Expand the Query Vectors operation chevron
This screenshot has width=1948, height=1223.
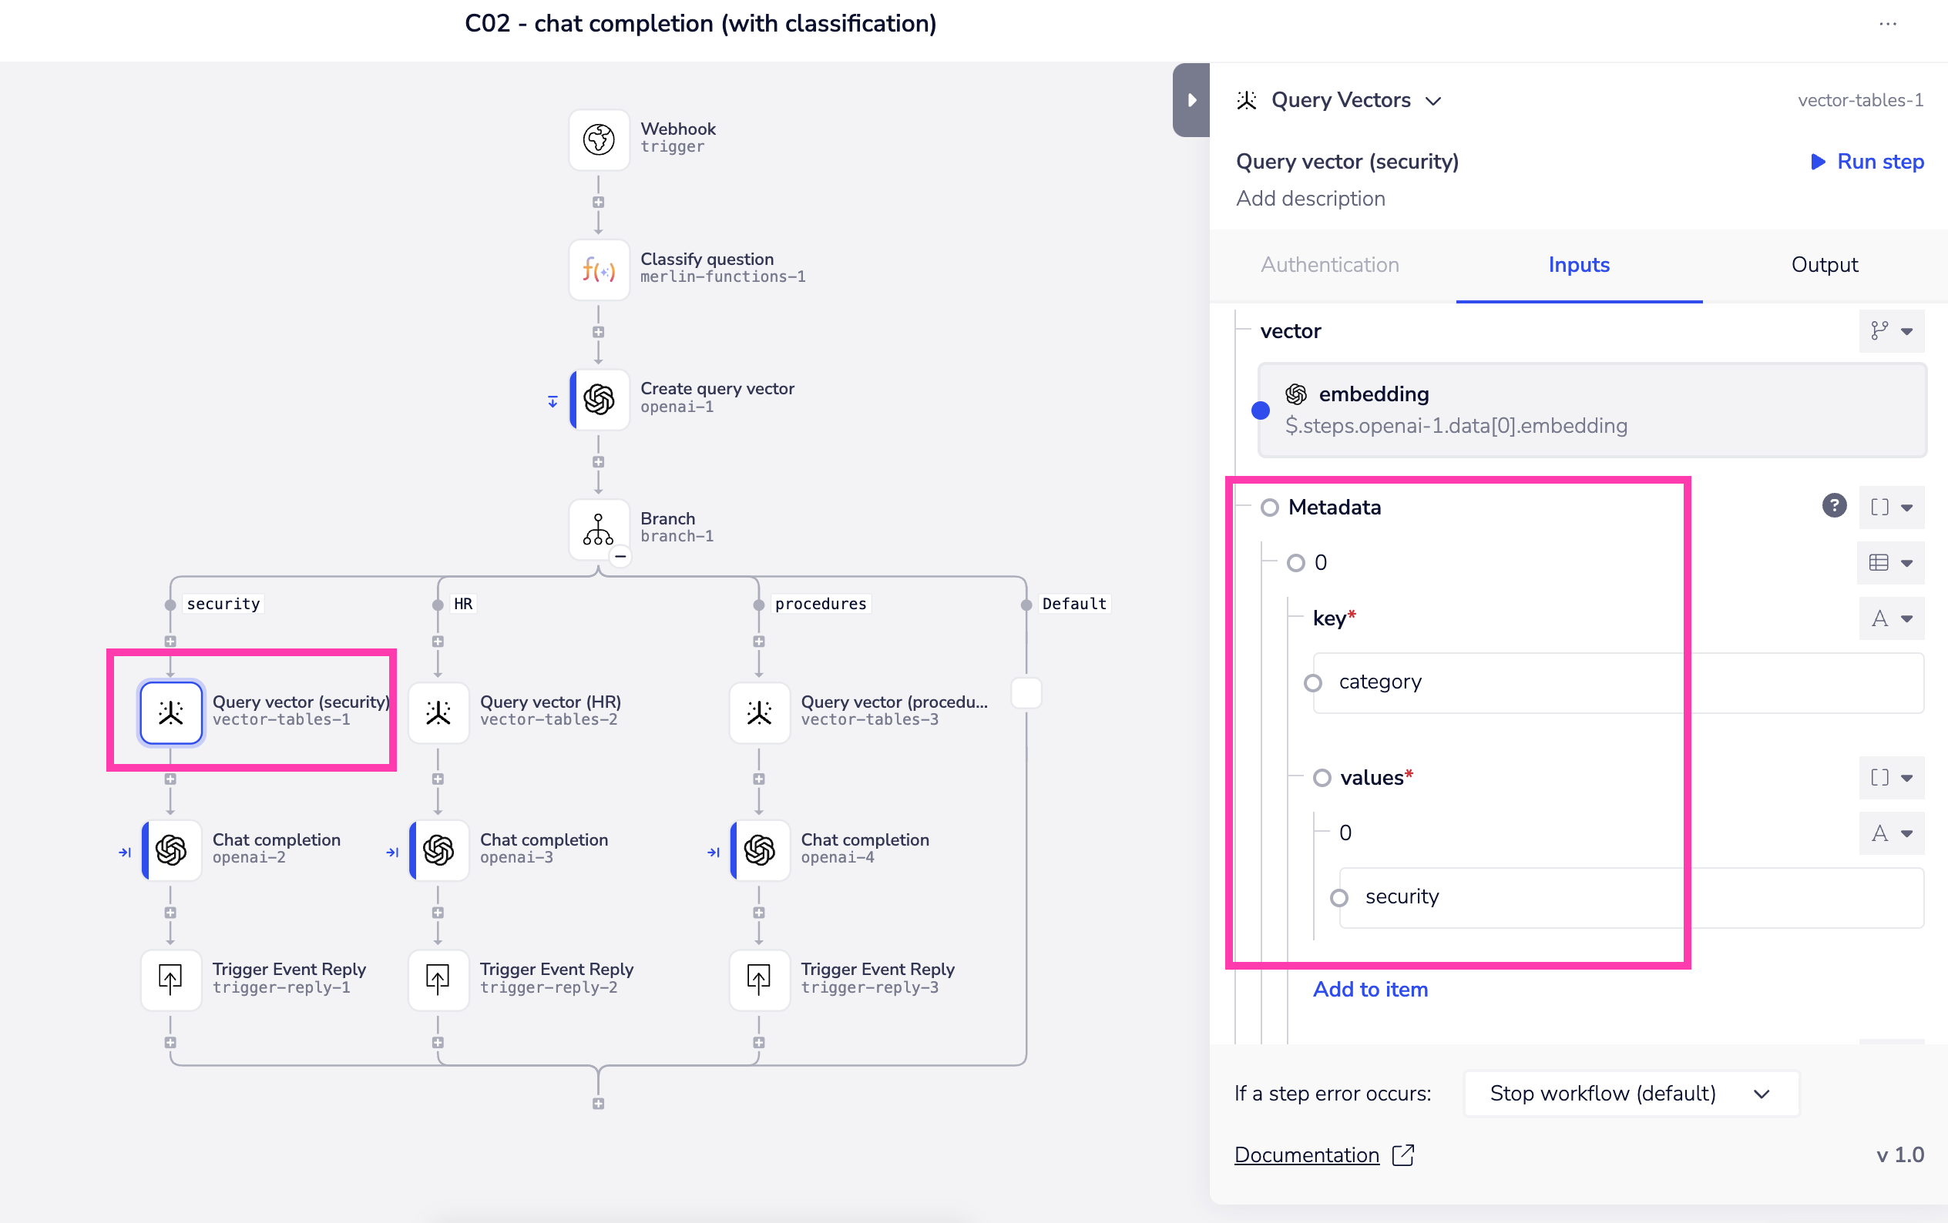coord(1433,101)
